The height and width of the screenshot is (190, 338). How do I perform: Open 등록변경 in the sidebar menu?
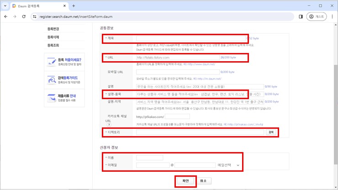53,29
